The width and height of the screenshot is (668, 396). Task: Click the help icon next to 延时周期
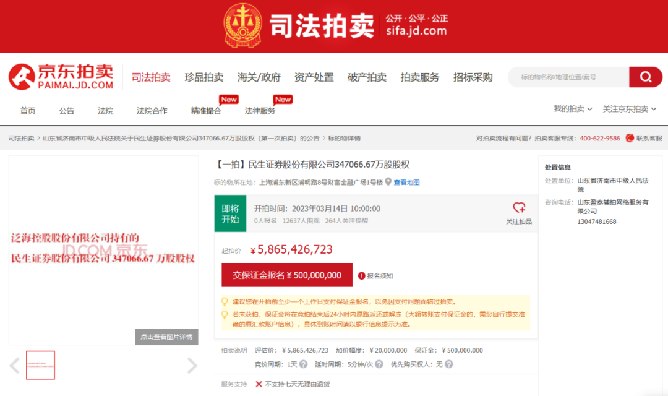(379, 364)
